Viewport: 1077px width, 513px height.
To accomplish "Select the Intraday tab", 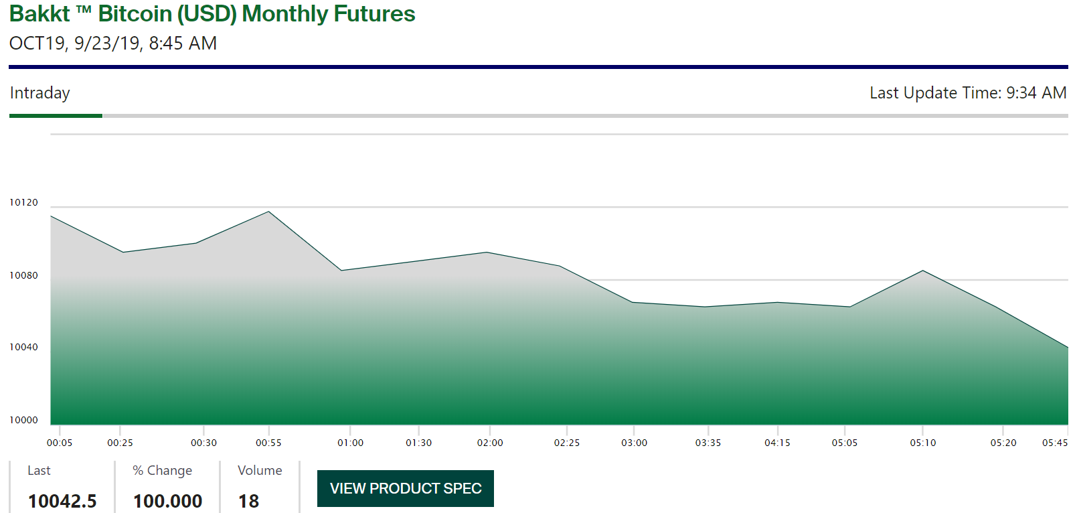I will click(40, 93).
